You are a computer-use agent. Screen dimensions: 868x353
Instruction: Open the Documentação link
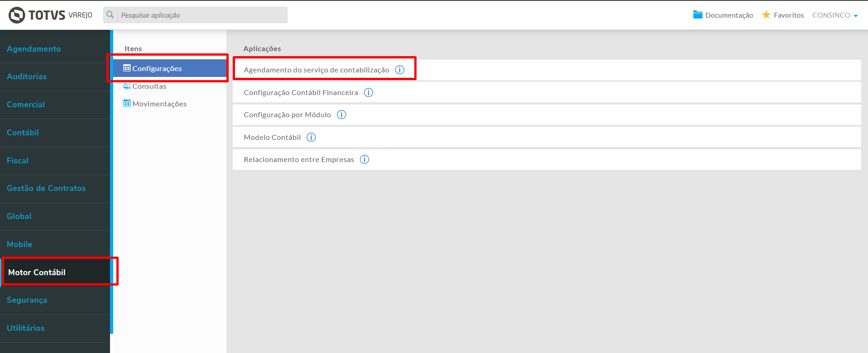coord(729,15)
